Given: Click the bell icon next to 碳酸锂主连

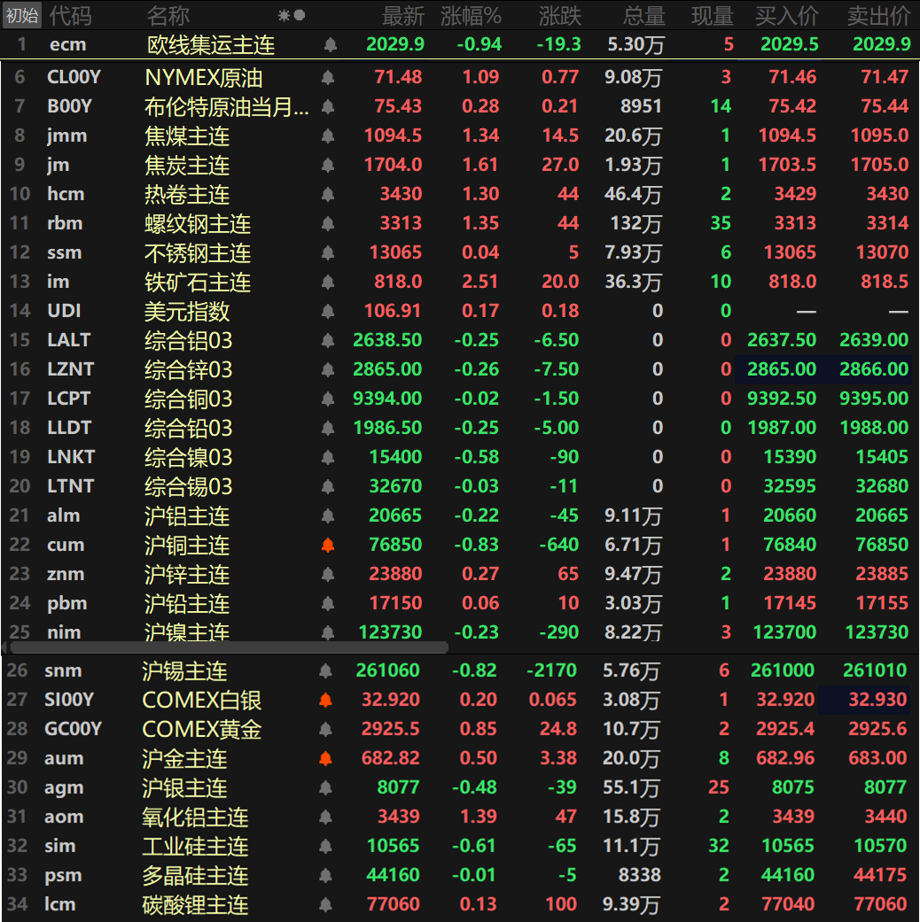Looking at the screenshot, I should [x=325, y=904].
